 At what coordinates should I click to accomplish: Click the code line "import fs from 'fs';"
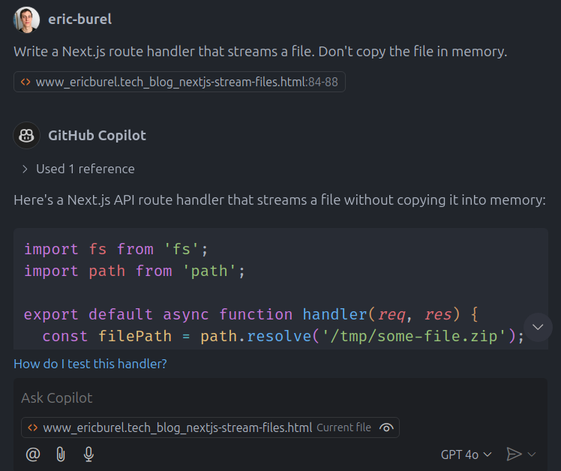pos(116,249)
